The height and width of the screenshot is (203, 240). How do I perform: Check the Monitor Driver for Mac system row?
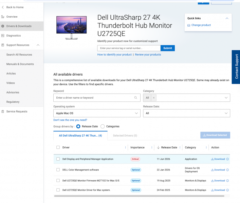click(x=58, y=190)
